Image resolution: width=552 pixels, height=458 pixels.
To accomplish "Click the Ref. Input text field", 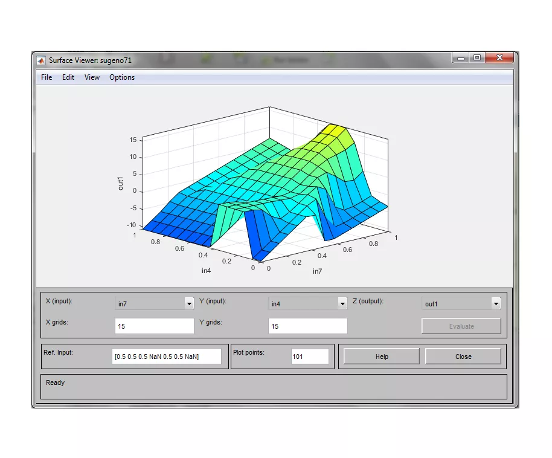I will click(166, 356).
